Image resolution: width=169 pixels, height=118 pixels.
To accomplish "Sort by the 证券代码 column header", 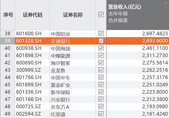I will coord(32,15).
